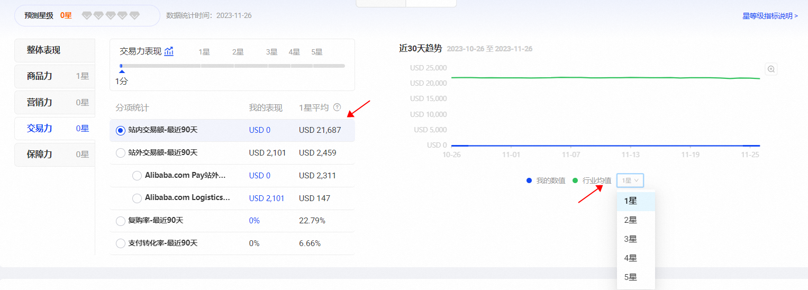The width and height of the screenshot is (808, 290).
Task: Click the blue triangle score marker
Action: click(x=122, y=71)
